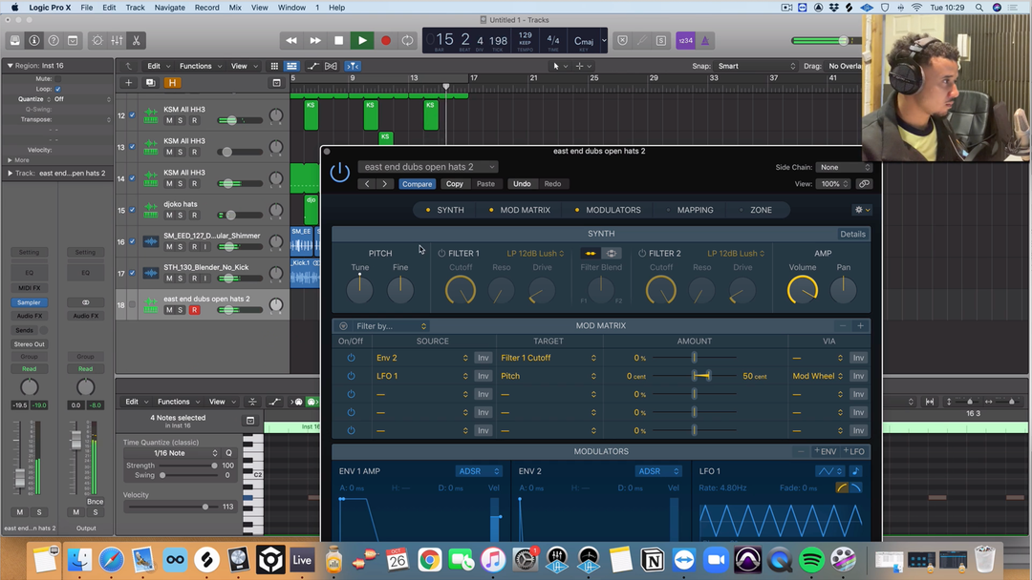
Task: Open the Mixer from the control bar
Action: pos(117,41)
